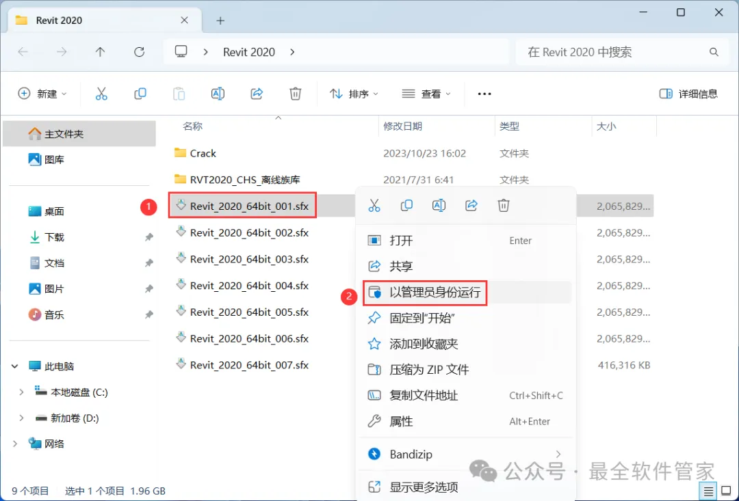This screenshot has height=501, width=739.
Task: Choose 添加到收藏夹 in the context menu
Action: click(467, 344)
